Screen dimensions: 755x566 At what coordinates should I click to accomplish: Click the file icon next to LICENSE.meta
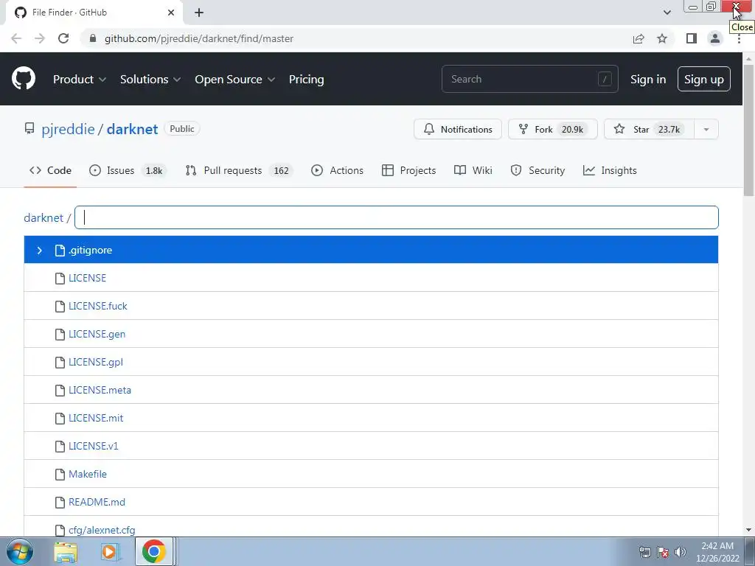pyautogui.click(x=60, y=391)
